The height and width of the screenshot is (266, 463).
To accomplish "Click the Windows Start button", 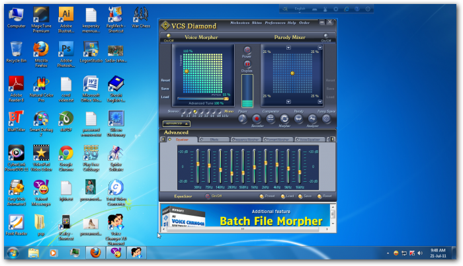I will pyautogui.click(x=13, y=253).
